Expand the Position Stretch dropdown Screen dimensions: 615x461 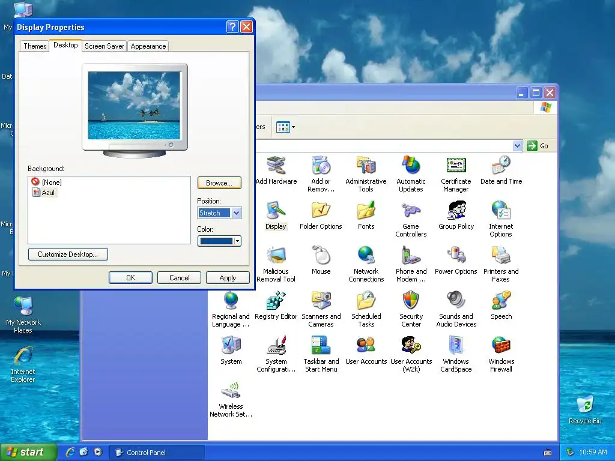(x=236, y=213)
